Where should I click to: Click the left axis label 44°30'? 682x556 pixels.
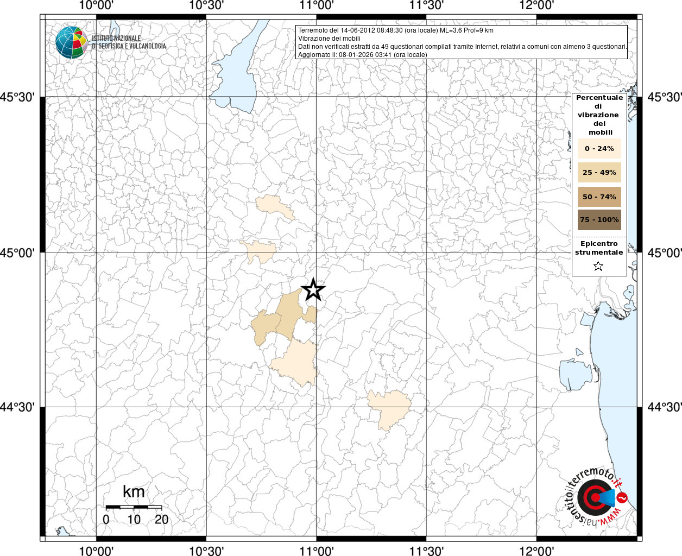pos(17,407)
